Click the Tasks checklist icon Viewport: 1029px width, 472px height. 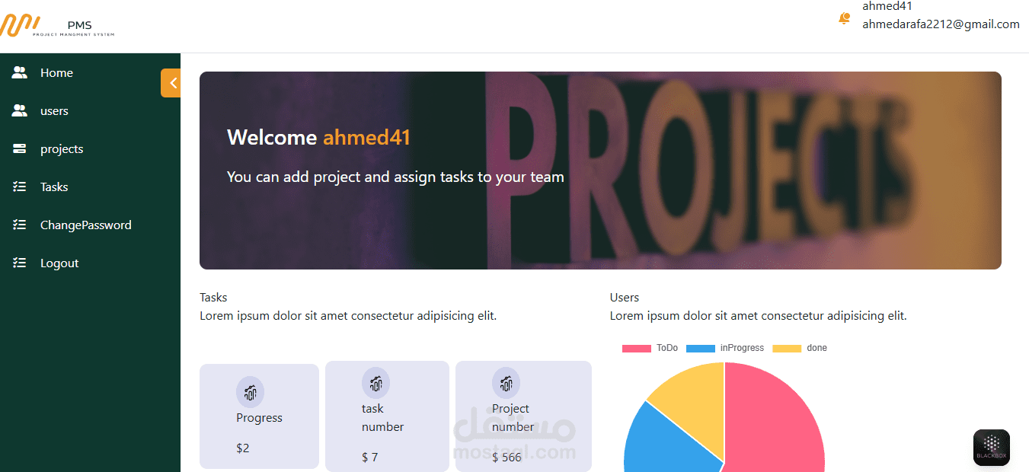click(20, 187)
